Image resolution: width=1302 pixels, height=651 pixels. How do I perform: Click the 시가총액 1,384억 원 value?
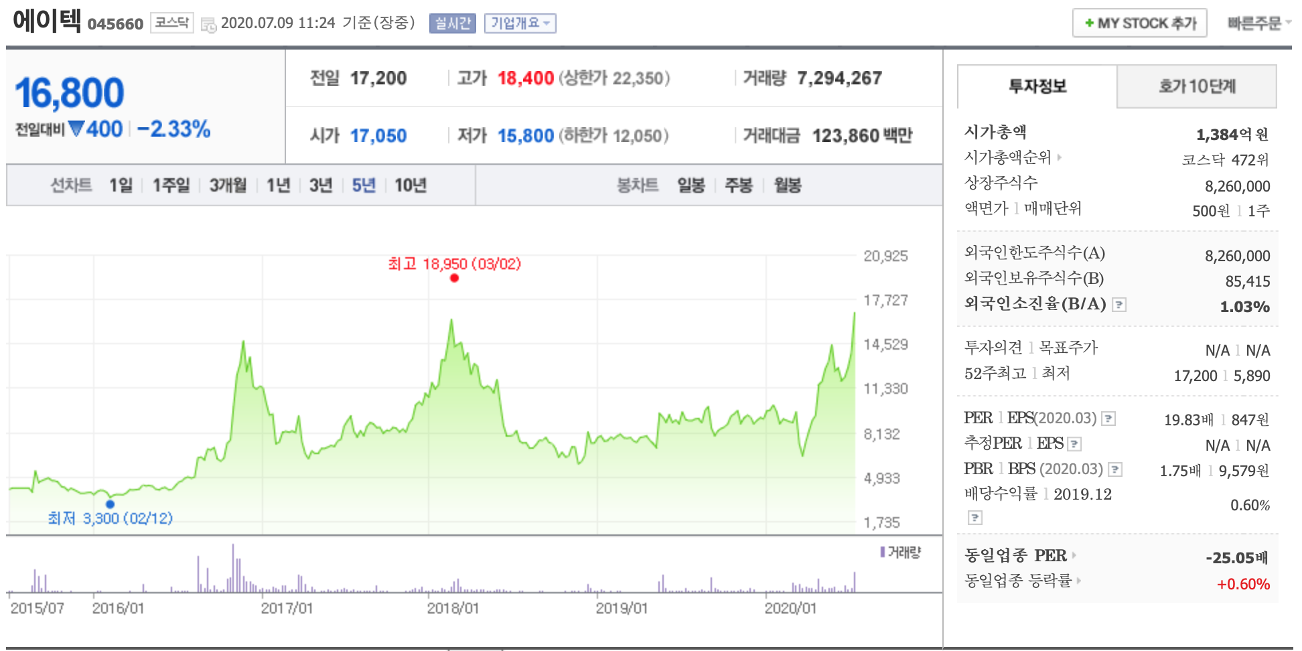[1232, 135]
